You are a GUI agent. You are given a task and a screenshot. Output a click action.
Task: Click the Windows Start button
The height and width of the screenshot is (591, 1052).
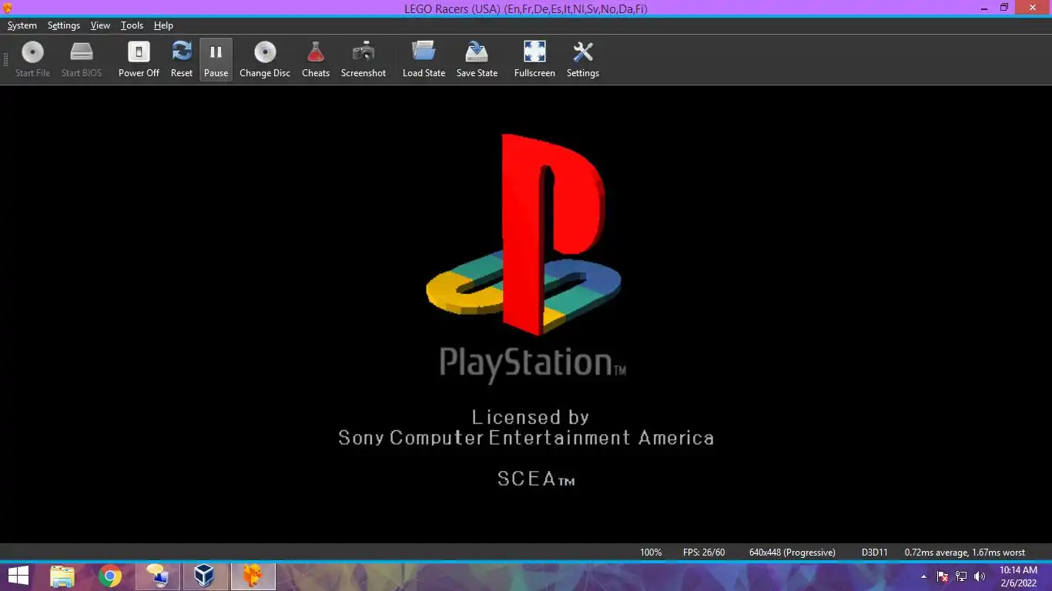pos(18,576)
